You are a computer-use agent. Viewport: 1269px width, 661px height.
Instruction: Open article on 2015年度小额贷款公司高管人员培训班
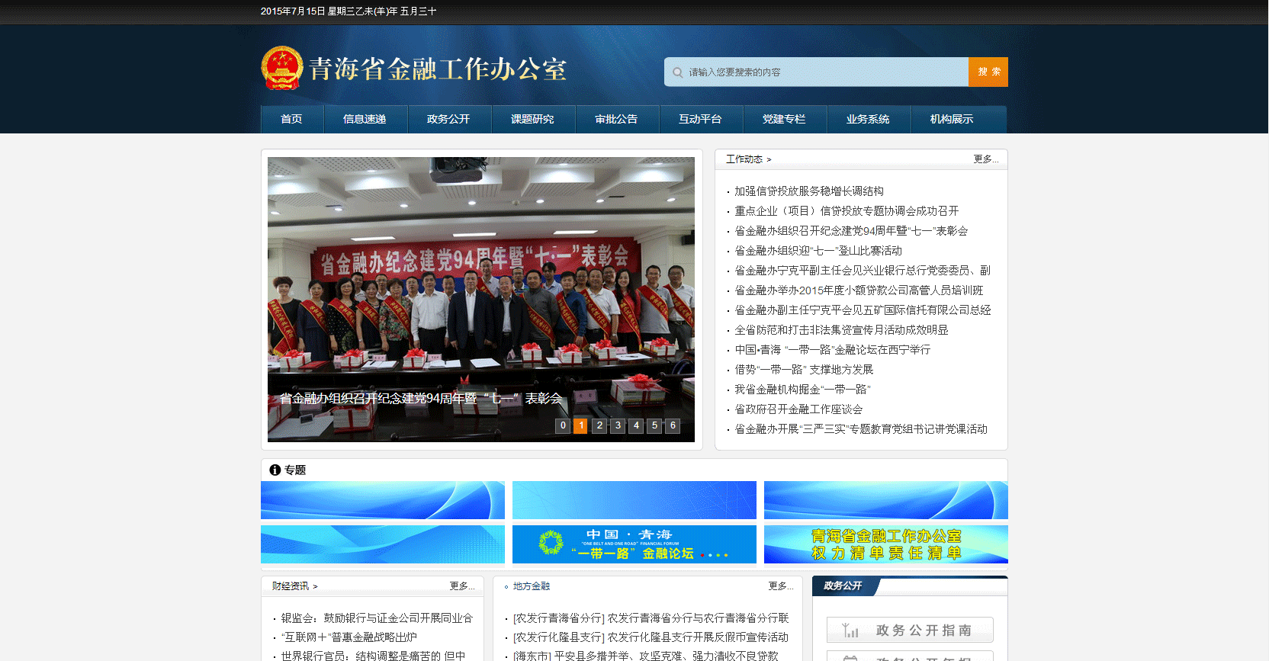859,290
